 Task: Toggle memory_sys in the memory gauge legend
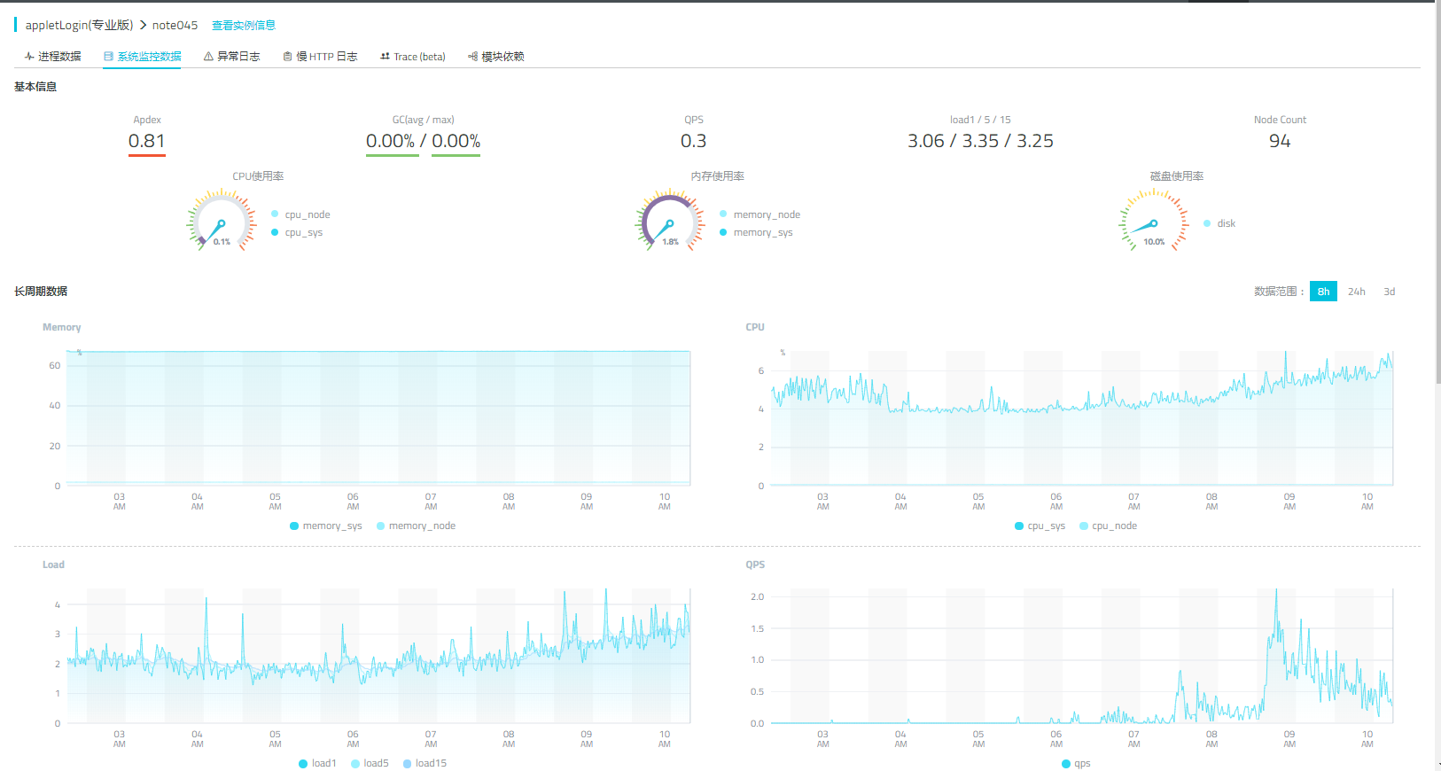pyautogui.click(x=756, y=232)
